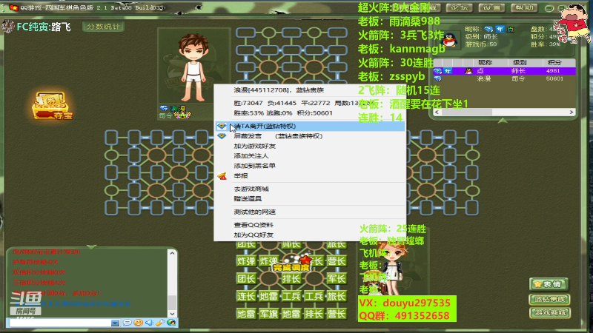
Task: Click the 军旗 piece in bottom row
Action: coord(268,314)
